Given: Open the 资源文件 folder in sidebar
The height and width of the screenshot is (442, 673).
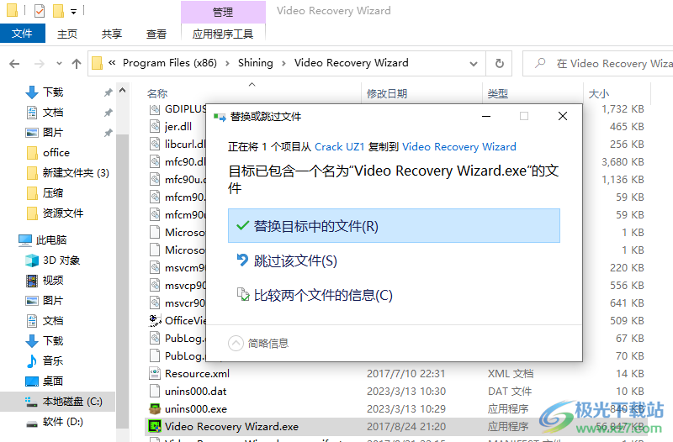Looking at the screenshot, I should click(62, 213).
